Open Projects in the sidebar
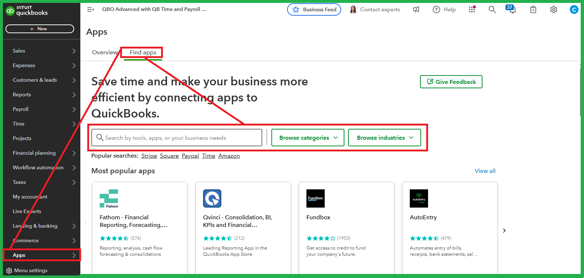 (x=22, y=139)
